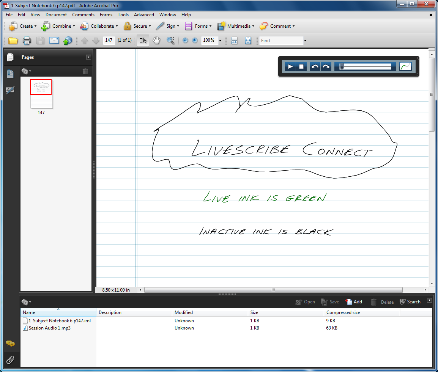Open the Attachments paperclip panel

coord(10,360)
